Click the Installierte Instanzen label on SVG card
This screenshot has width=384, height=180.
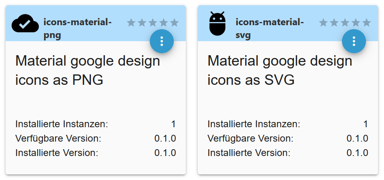(x=253, y=124)
